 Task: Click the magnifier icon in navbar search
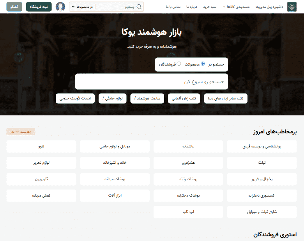tap(139, 7)
